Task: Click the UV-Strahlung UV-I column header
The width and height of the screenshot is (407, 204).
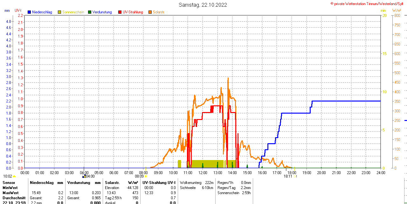Action: [159, 183]
